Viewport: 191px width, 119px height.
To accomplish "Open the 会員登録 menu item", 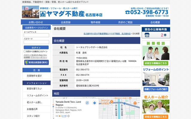I will pyautogui.click(x=66, y=22).
